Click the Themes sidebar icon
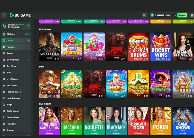The height and width of the screenshot is (138, 194). point(4,130)
